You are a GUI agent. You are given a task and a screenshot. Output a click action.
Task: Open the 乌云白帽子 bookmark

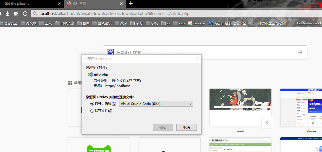[x=229, y=23]
